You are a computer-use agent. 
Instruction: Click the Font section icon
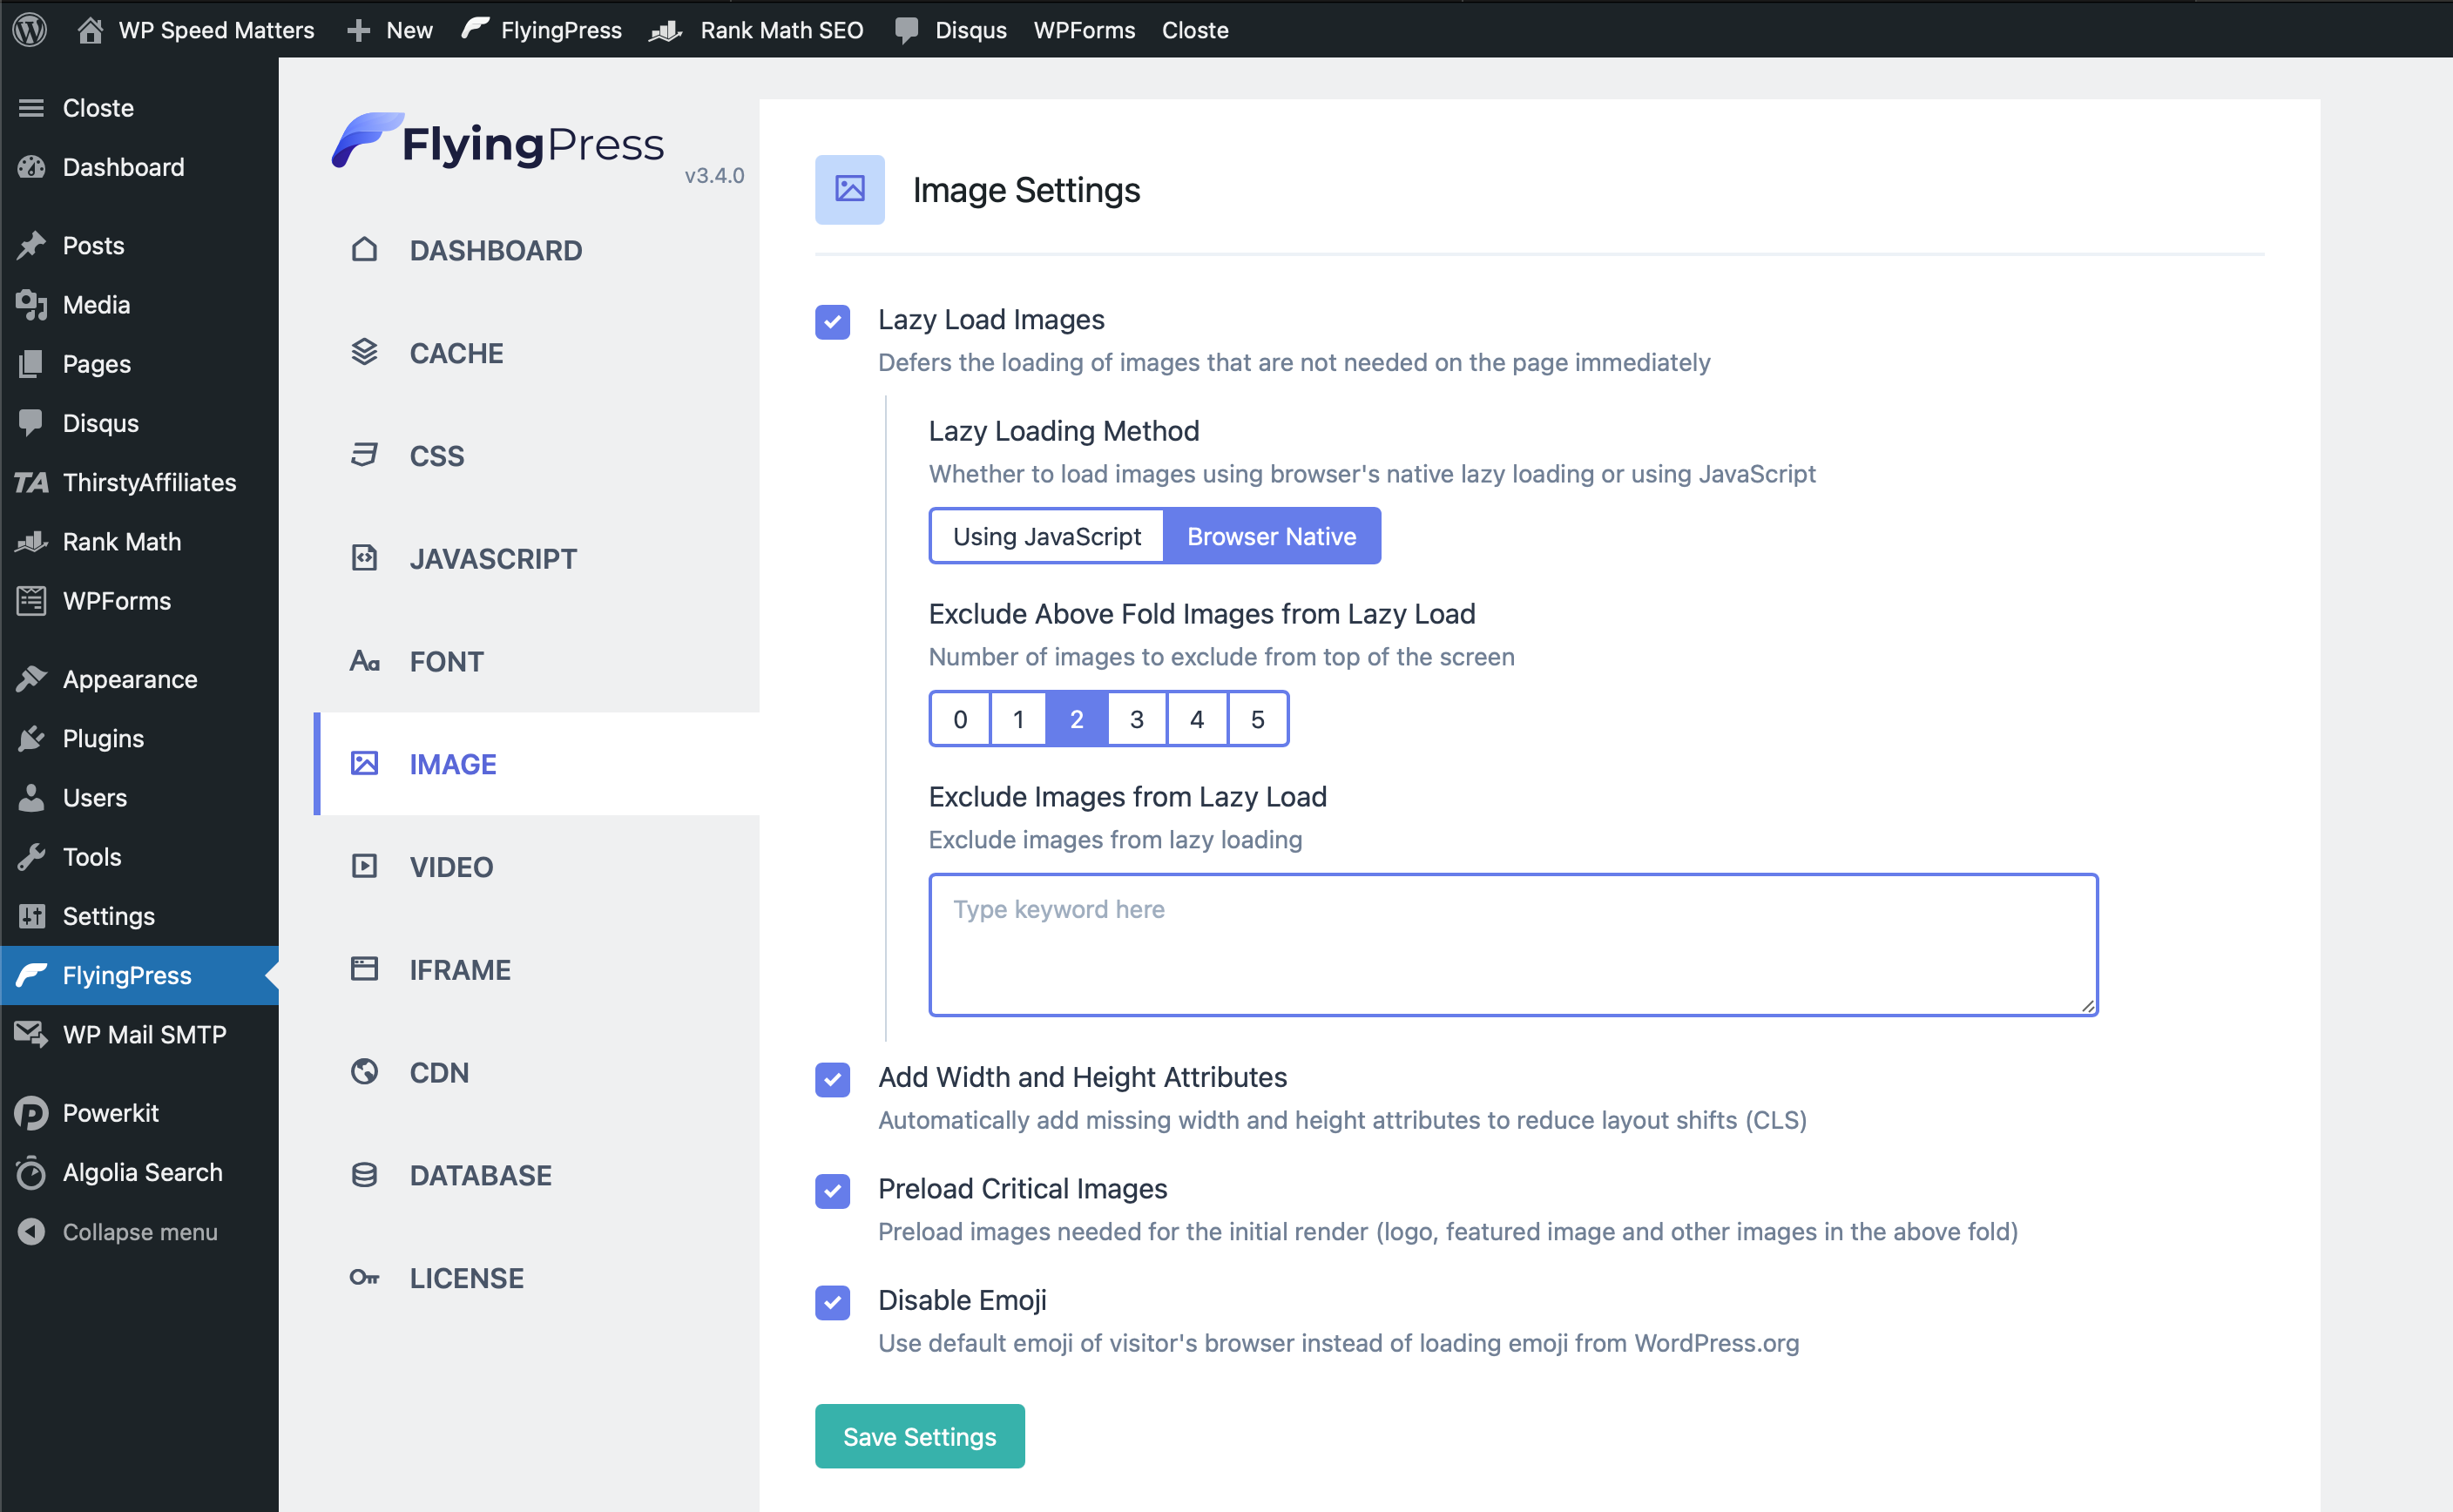(x=364, y=661)
